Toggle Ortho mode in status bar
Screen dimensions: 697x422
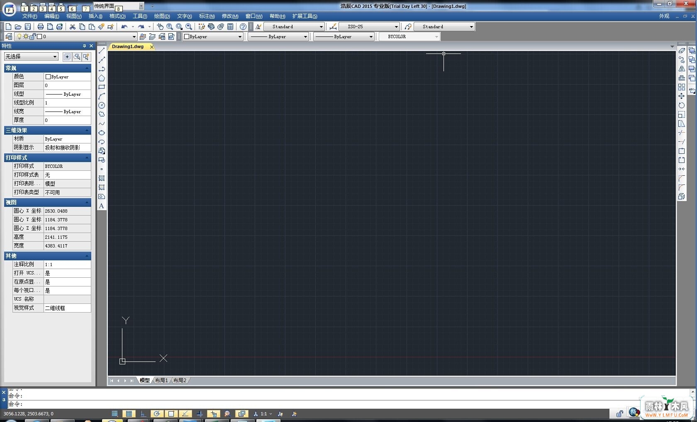pyautogui.click(x=143, y=414)
